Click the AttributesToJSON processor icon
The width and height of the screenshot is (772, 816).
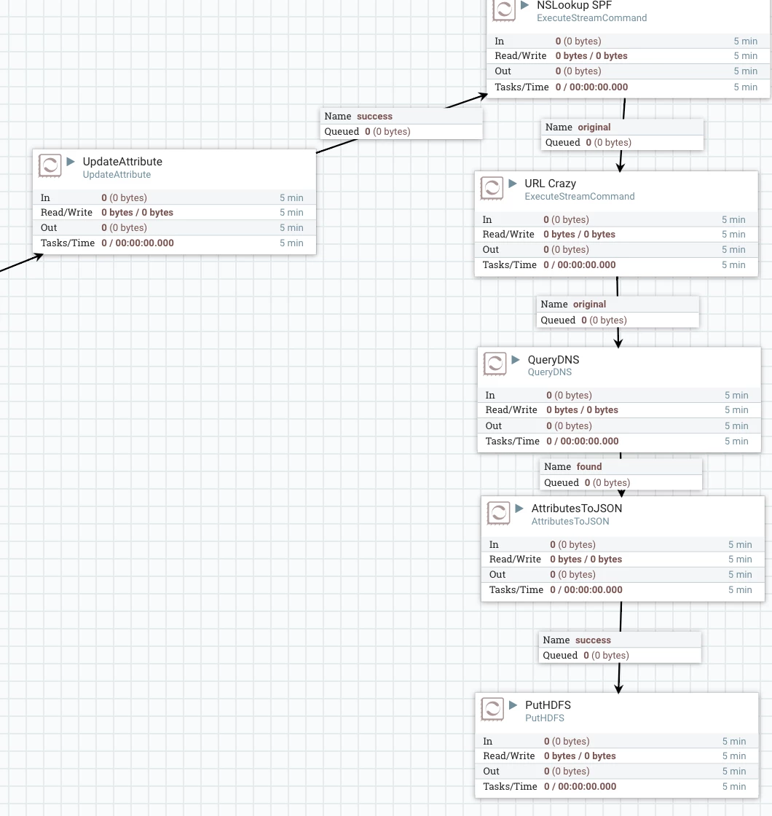point(498,513)
